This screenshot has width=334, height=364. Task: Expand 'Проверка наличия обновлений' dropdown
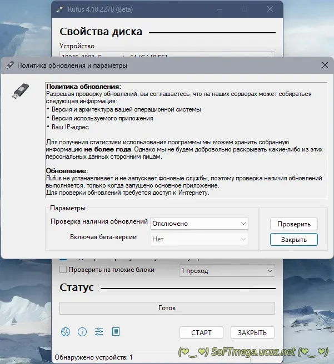(199, 224)
